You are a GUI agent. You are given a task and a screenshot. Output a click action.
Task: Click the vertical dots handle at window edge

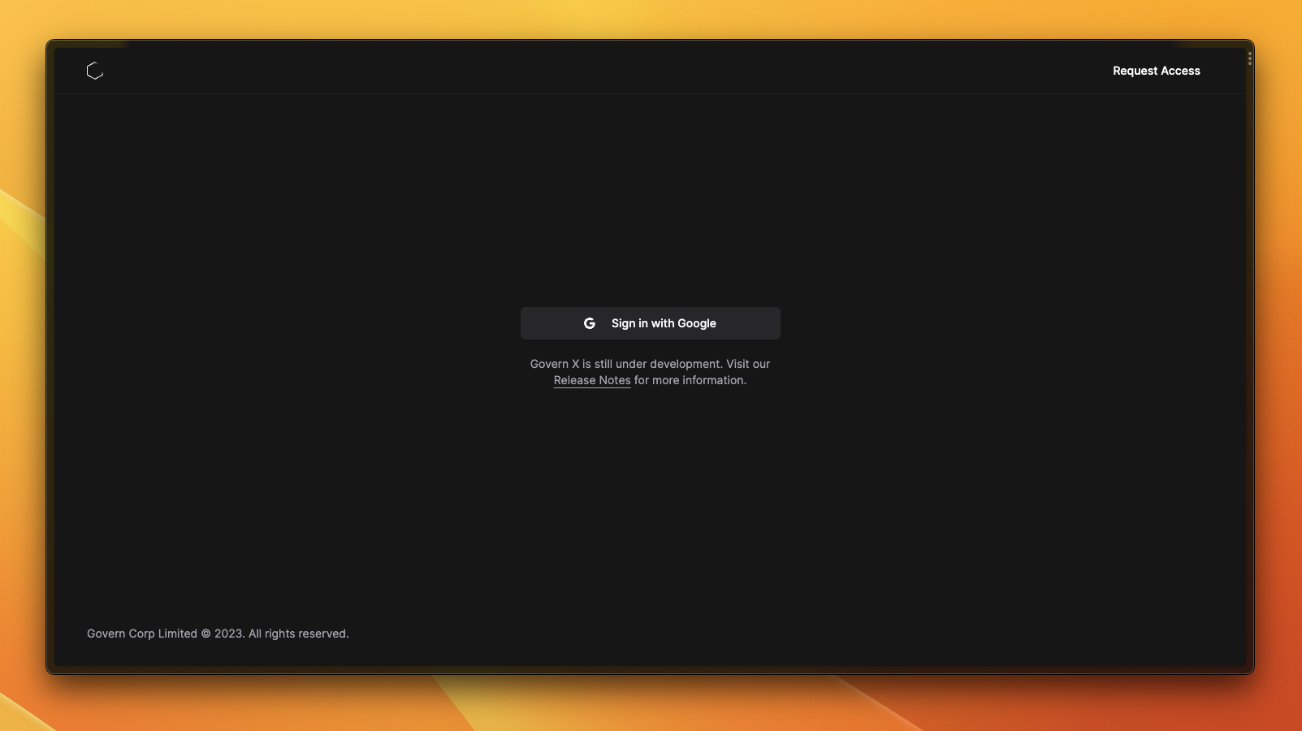(1249, 58)
